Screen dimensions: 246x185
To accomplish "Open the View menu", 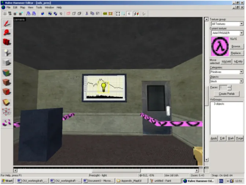I will (30, 7).
